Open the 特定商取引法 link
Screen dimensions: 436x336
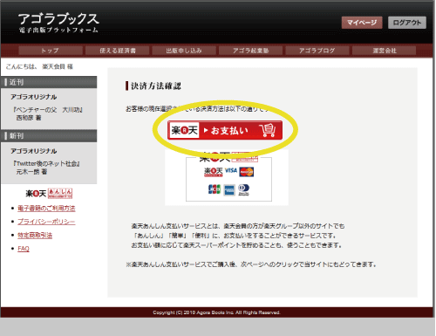35,235
